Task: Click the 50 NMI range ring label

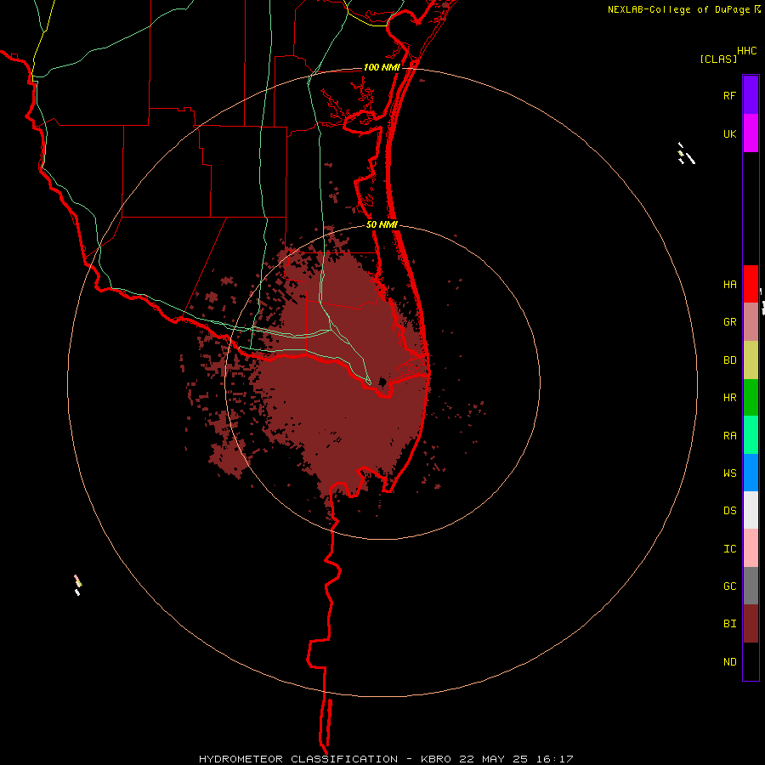Action: pyautogui.click(x=382, y=224)
